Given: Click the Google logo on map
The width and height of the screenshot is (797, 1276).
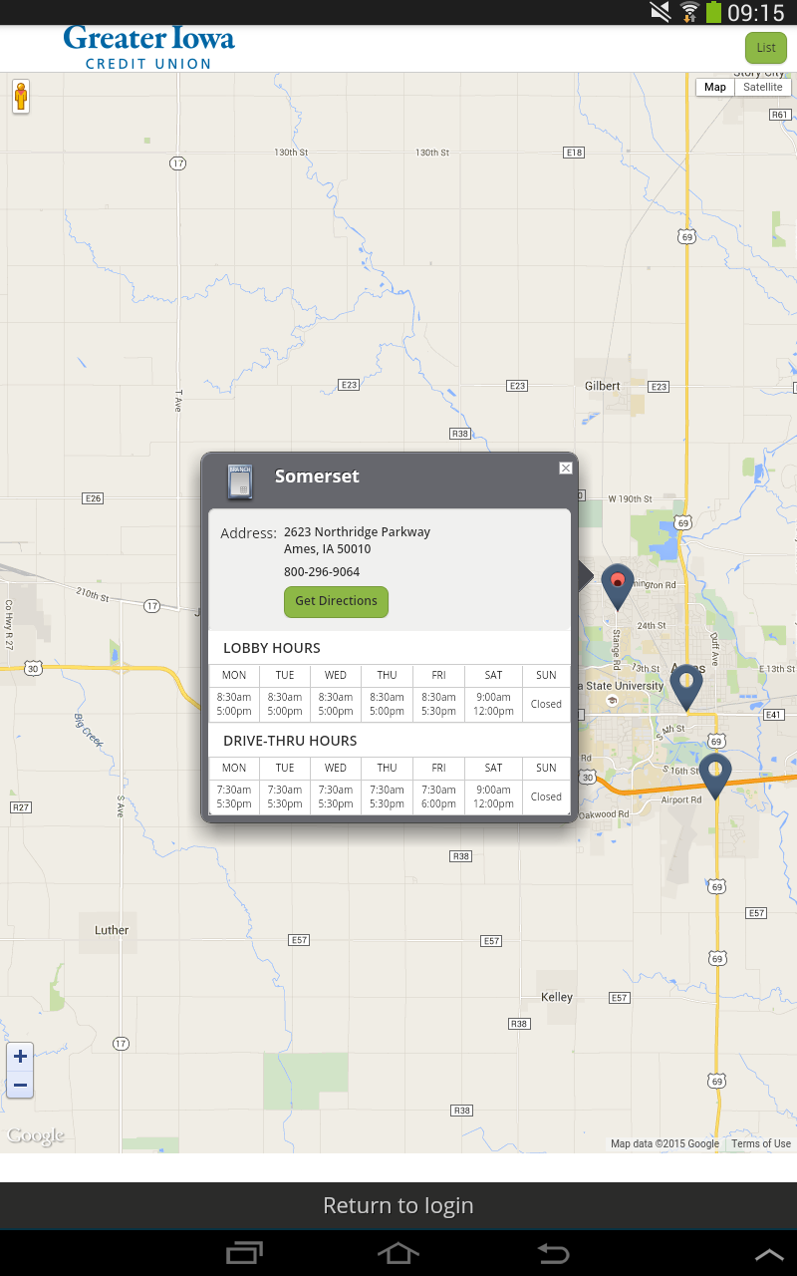Looking at the screenshot, I should click(36, 1135).
